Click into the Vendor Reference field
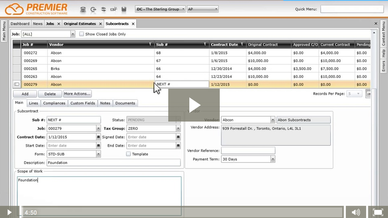Viewport: 388px width, 218px height. (x=248, y=150)
